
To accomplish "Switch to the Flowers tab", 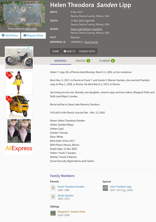I will coord(107,61).
